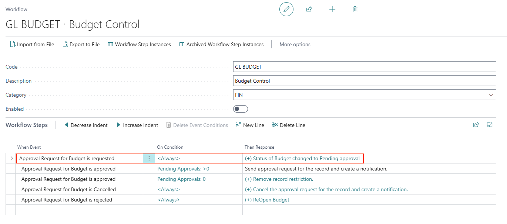Open Archived Workflow Step Instances

[x=221, y=44]
